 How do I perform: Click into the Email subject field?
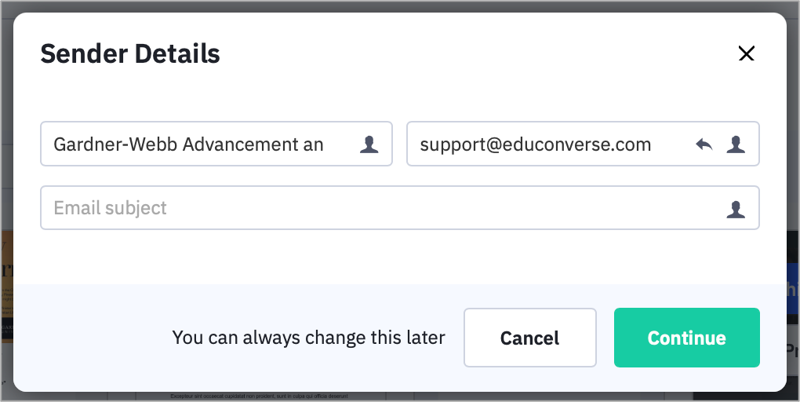[x=400, y=207]
